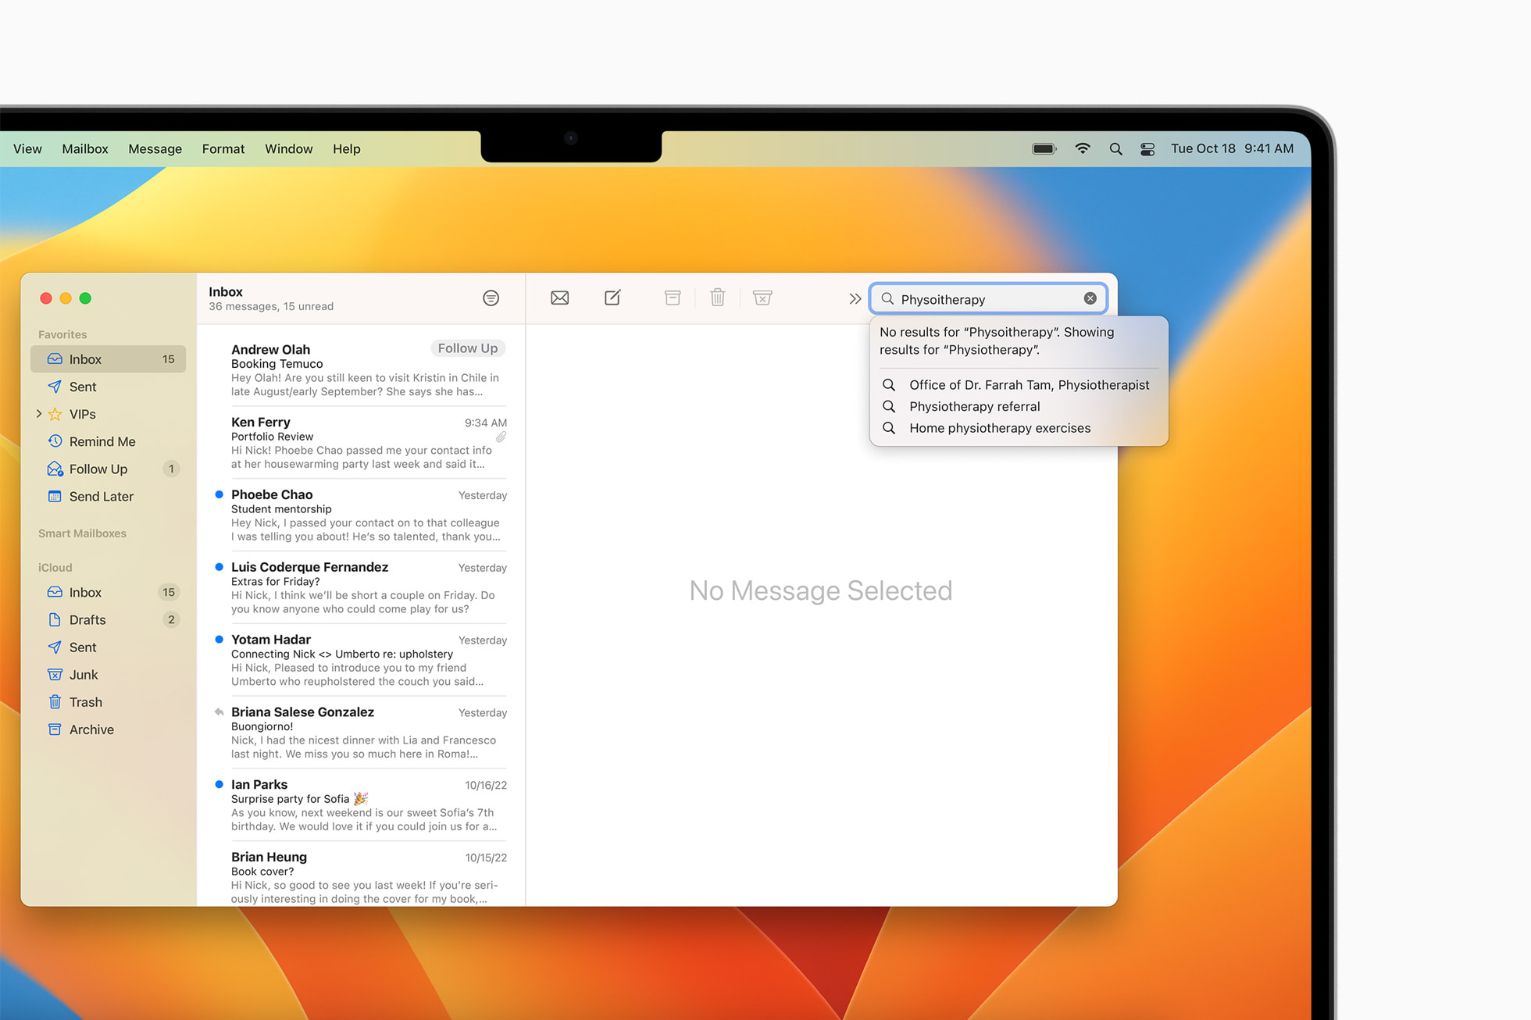This screenshot has height=1020, width=1531.
Task: Show hidden toolbar items with the double chevron
Action: click(855, 298)
